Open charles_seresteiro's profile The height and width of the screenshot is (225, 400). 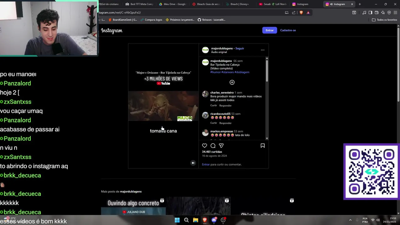click(222, 92)
